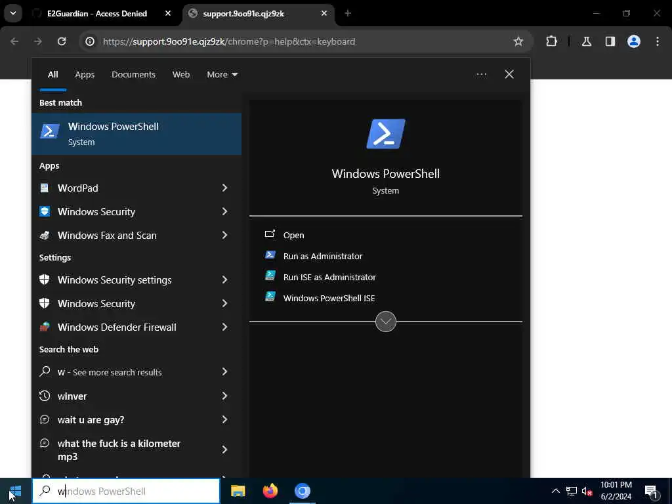This screenshot has height=504, width=672.
Task: Choose Run as Administrator
Action: click(x=323, y=257)
